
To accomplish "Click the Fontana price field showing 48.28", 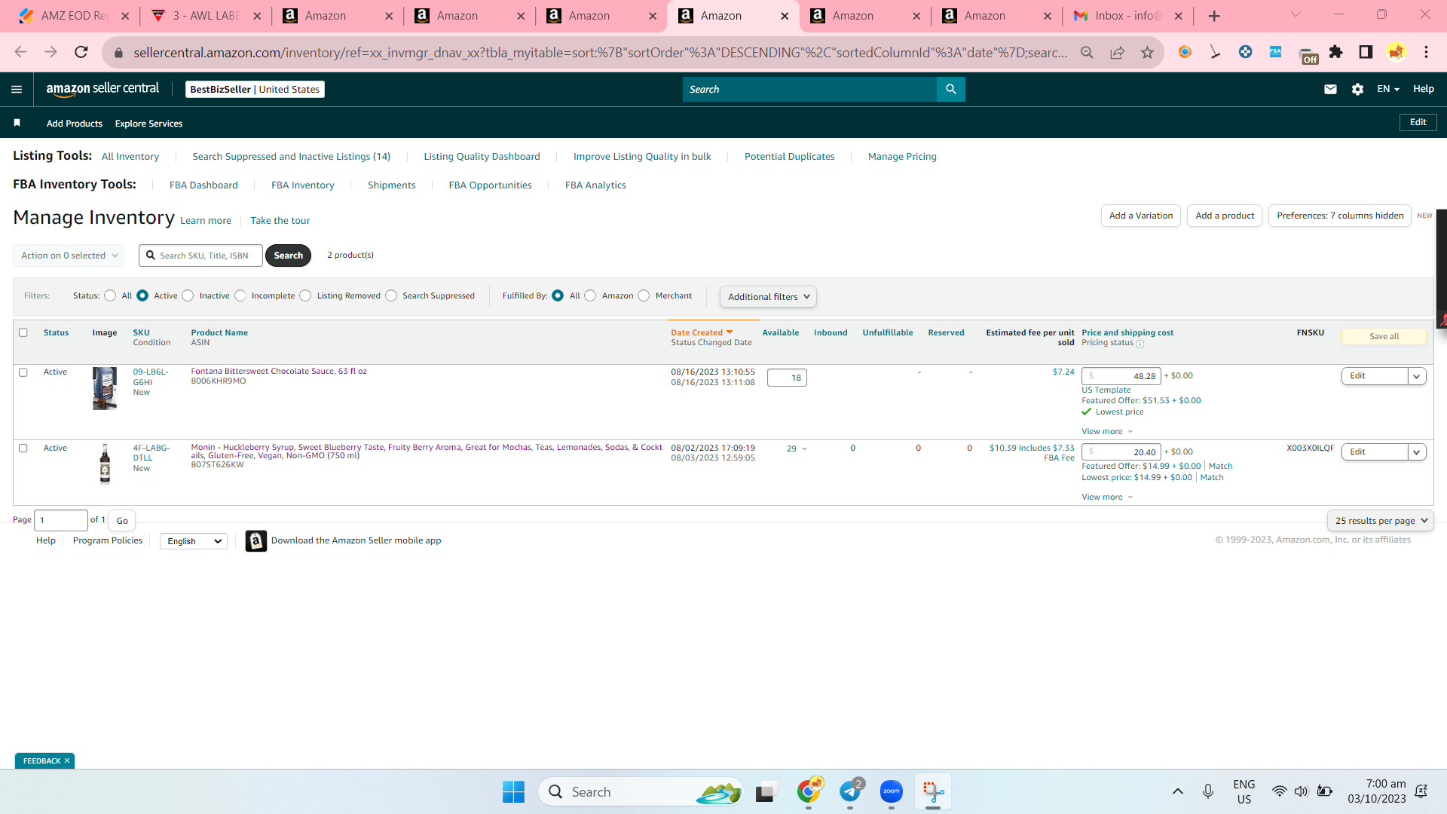I will click(1121, 376).
